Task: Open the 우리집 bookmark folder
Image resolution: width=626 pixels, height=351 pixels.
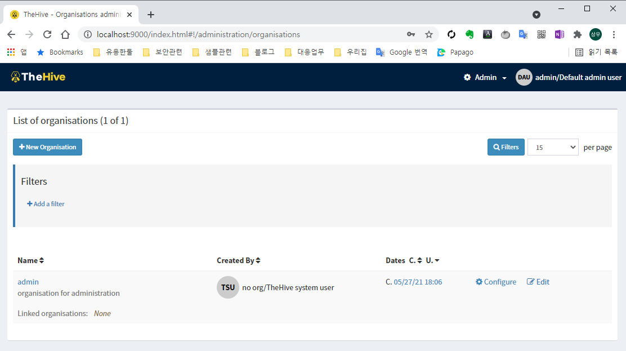Action: coord(351,52)
